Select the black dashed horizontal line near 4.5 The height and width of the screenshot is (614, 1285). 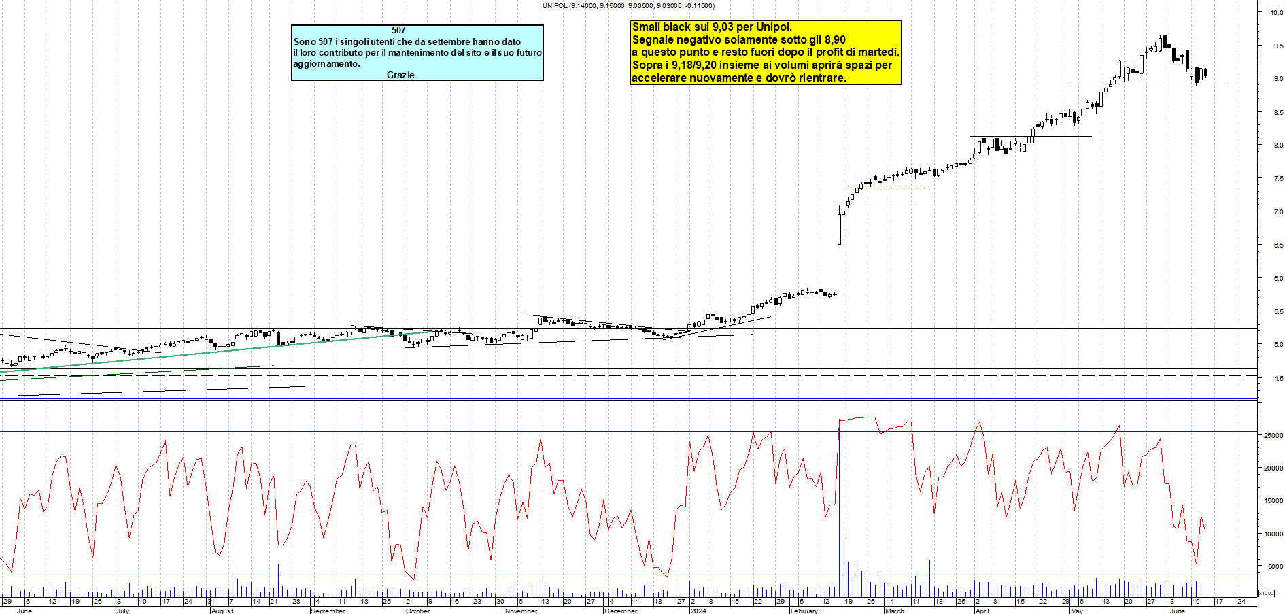[629, 375]
